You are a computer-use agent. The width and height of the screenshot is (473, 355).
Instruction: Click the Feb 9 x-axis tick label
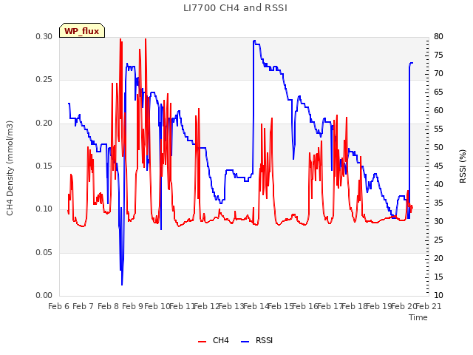pyautogui.click(x=133, y=307)
